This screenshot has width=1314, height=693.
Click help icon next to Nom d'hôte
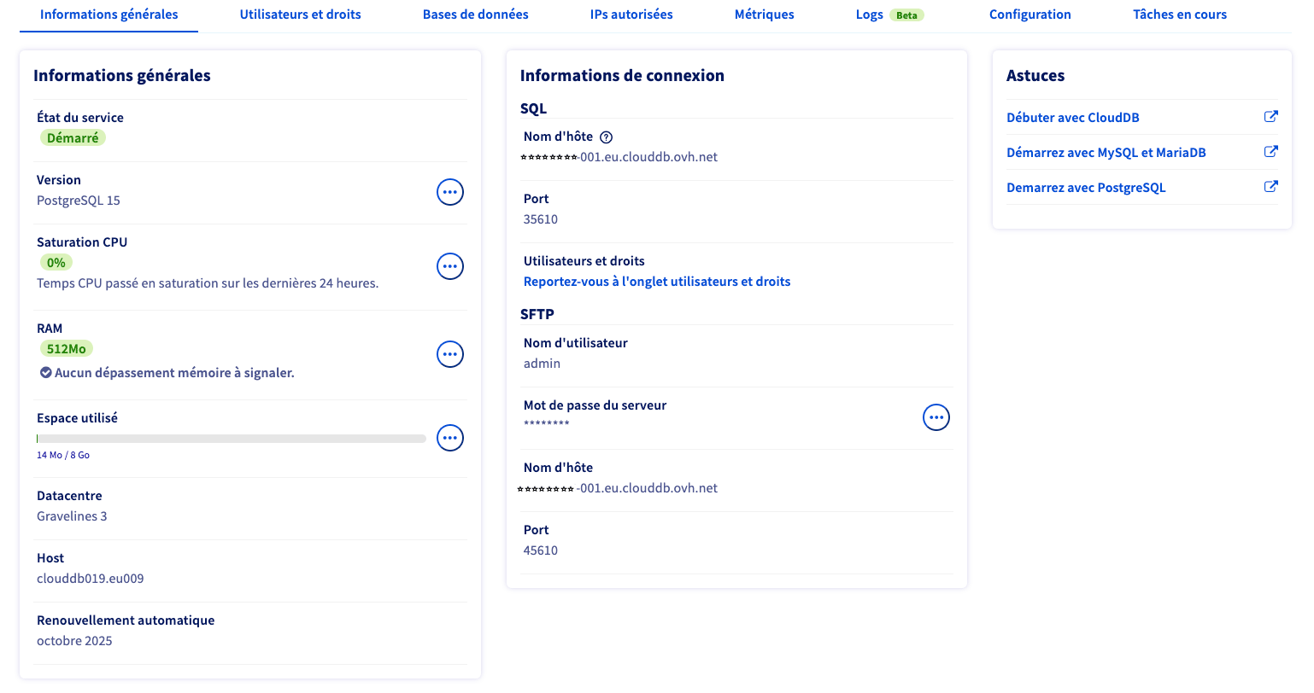pos(607,137)
